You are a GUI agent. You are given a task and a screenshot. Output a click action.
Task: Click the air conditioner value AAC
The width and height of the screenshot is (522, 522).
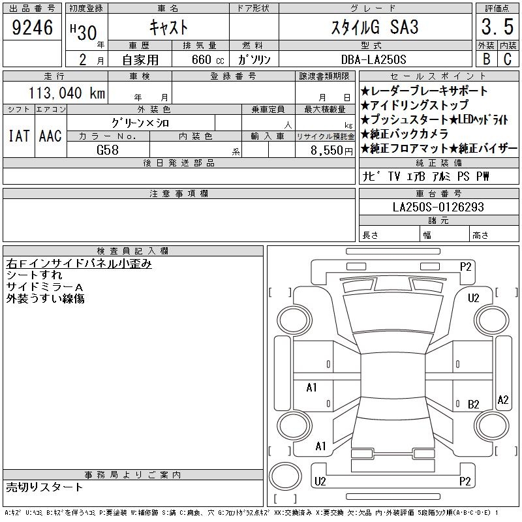pyautogui.click(x=50, y=136)
